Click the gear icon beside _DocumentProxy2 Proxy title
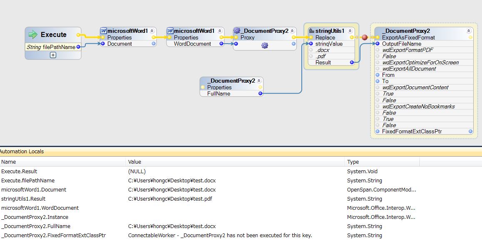 (x=237, y=31)
